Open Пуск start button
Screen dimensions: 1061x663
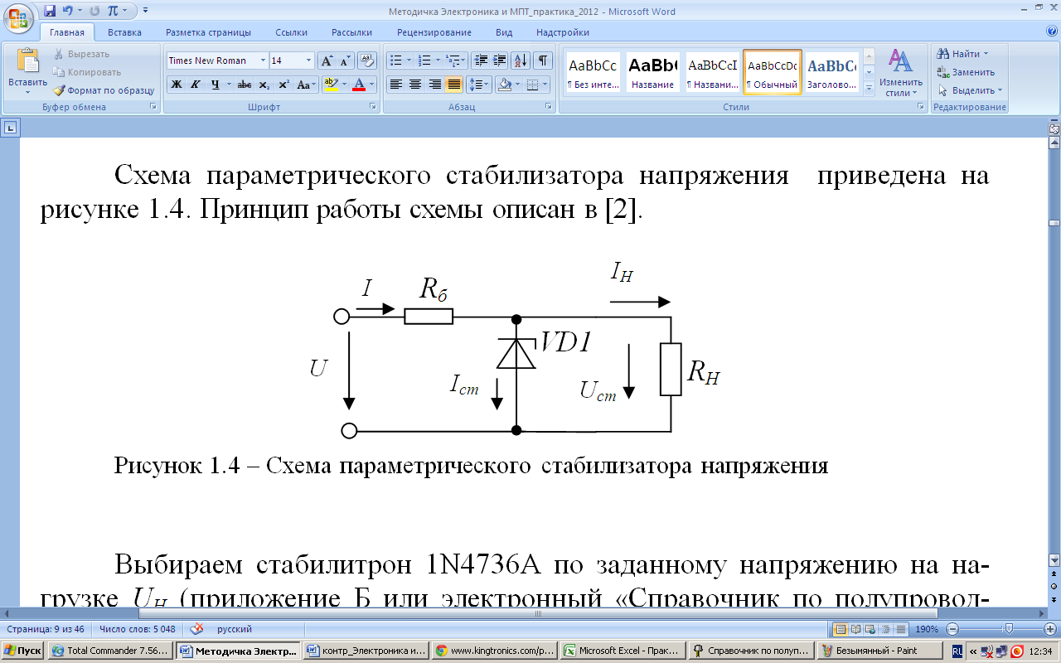[23, 651]
